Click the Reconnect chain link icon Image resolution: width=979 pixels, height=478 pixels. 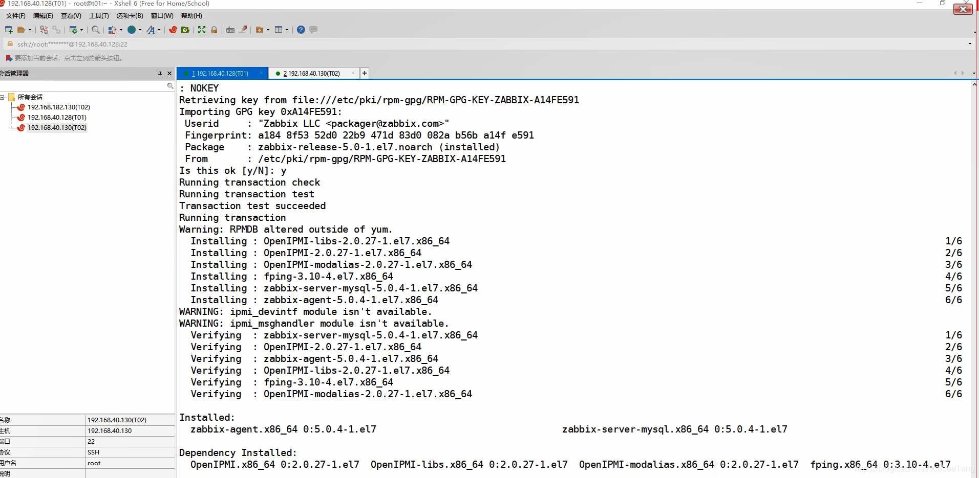pyautogui.click(x=56, y=30)
